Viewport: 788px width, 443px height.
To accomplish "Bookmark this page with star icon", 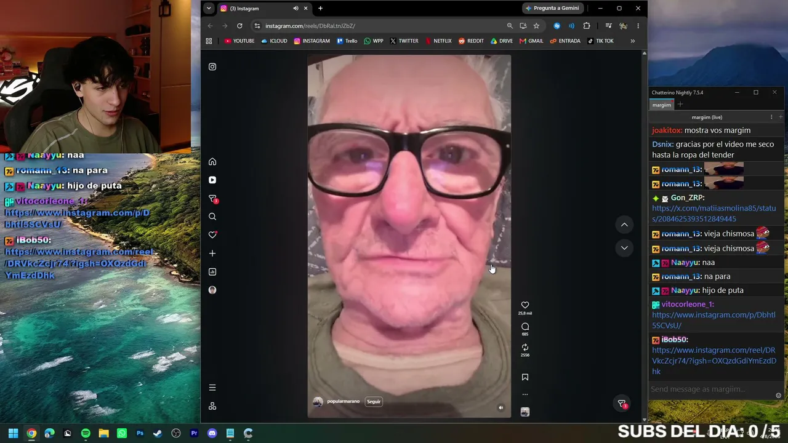I will 536,26.
